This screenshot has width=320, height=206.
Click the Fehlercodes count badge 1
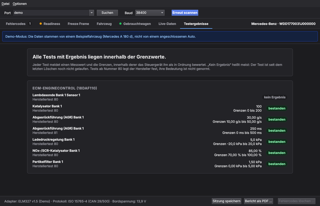click(x=30, y=24)
